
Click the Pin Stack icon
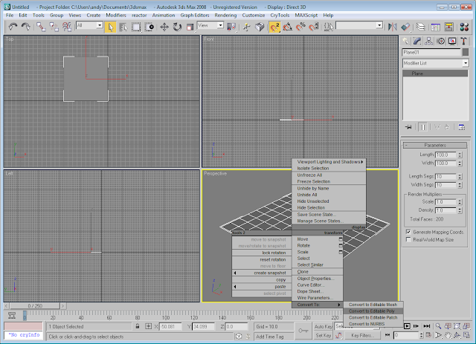pyautogui.click(x=408, y=127)
